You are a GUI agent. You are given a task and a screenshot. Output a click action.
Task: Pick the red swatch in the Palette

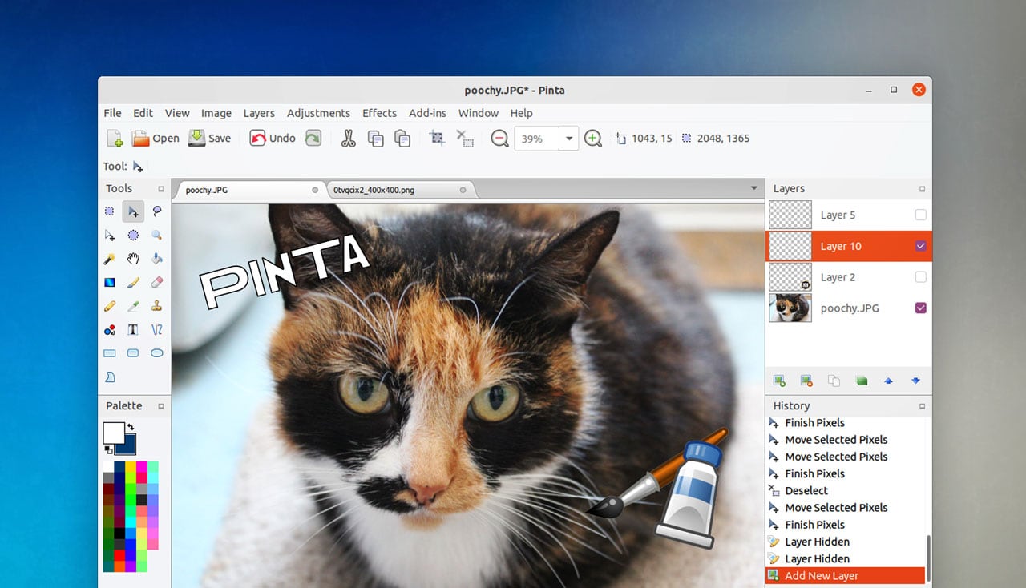tap(119, 554)
